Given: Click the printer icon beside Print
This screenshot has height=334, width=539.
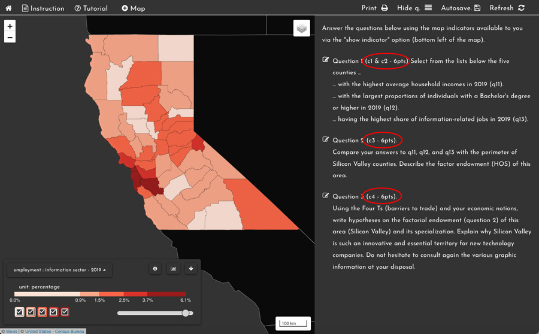Looking at the screenshot, I should click(384, 8).
